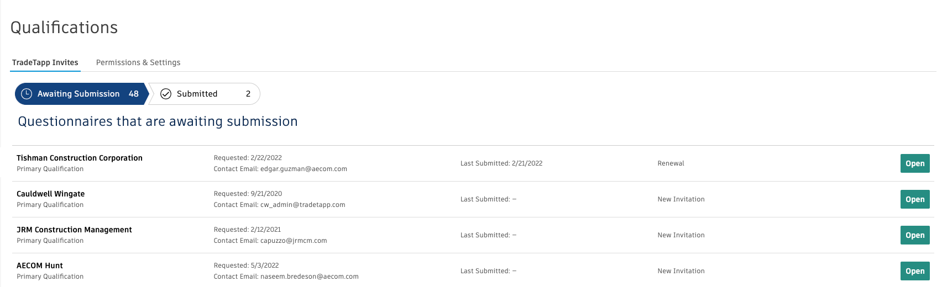Click the cw_admin@tradetapp.com contact email
This screenshot has height=287, width=942.
pos(302,205)
